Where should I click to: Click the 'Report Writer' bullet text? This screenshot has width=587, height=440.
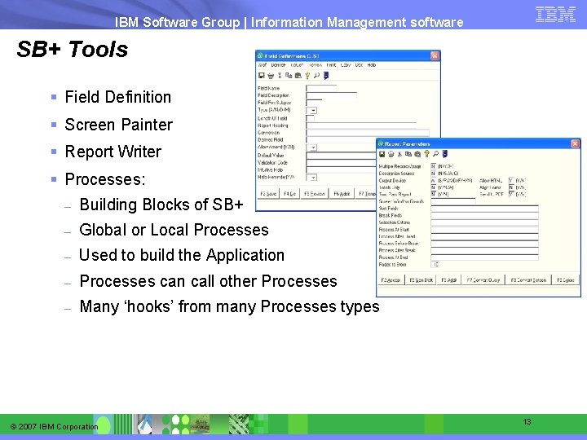click(113, 152)
